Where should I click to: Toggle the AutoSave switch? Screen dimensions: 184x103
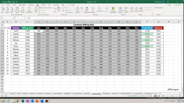(x=9, y=2)
